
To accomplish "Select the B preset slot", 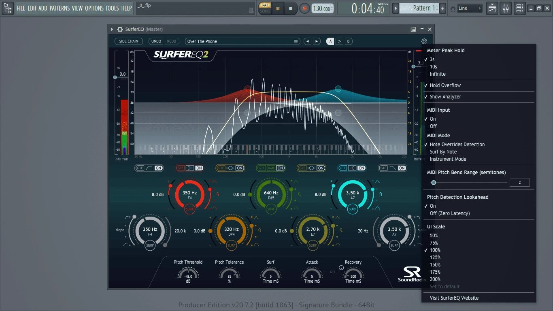I will [348, 41].
